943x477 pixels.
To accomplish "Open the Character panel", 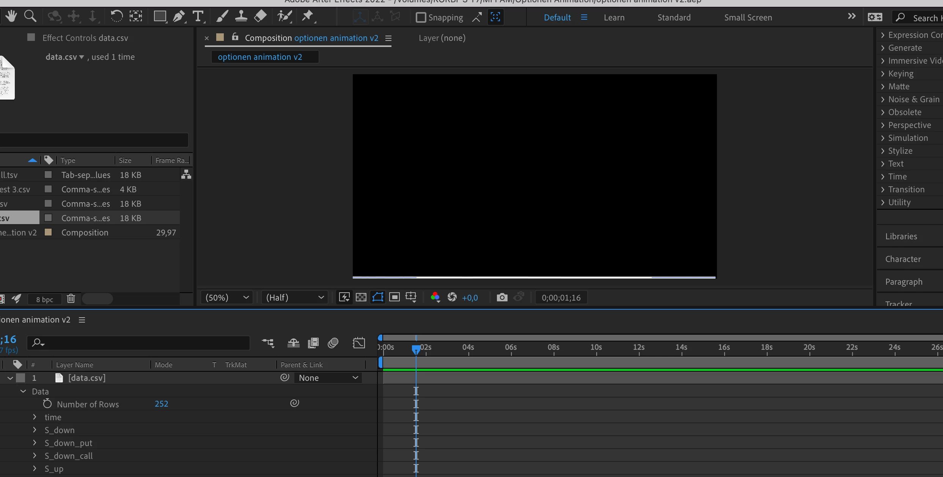I will (x=903, y=259).
